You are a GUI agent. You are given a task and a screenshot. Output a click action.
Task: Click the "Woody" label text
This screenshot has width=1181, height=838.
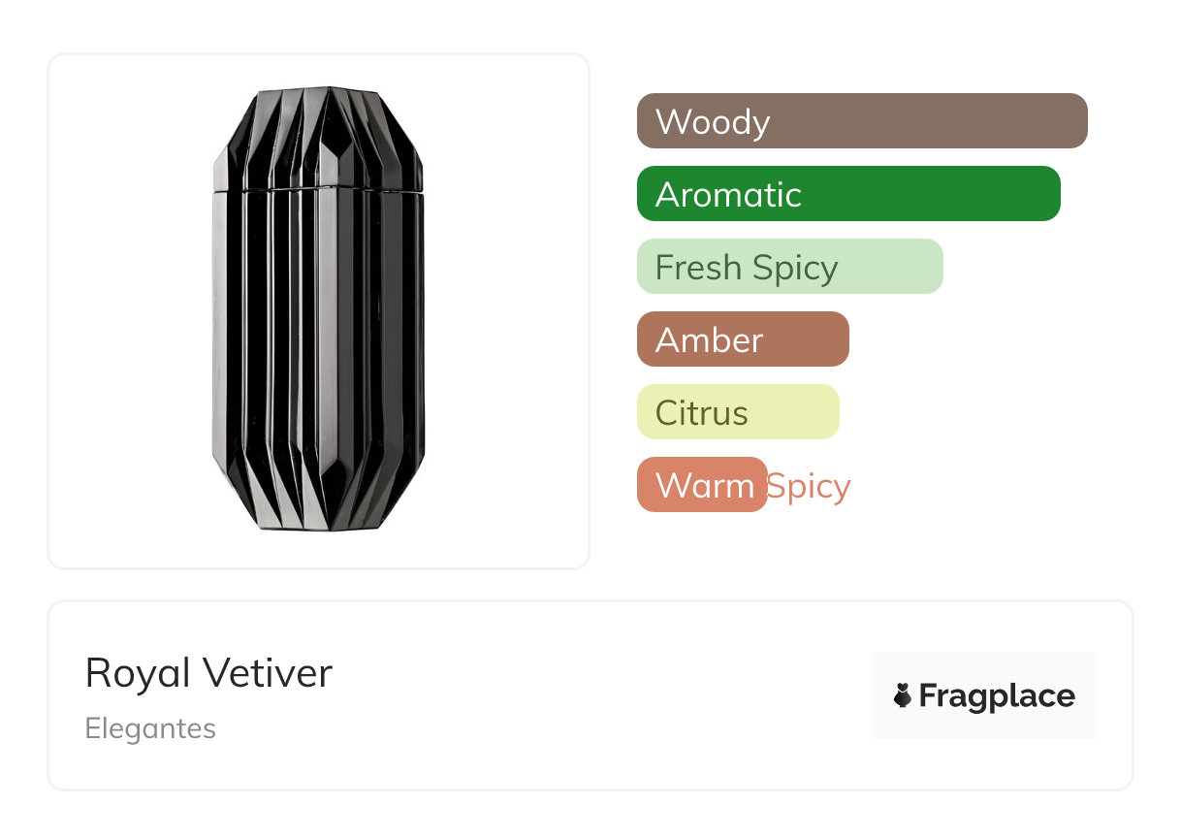(713, 122)
